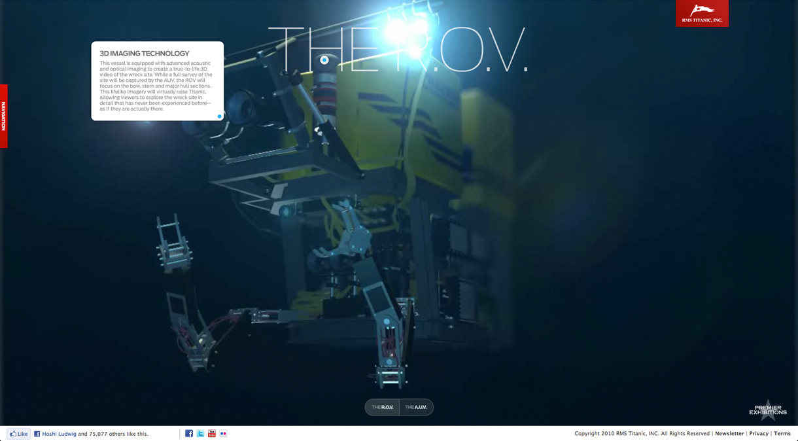Open the red Navigation side tab
Screen dimensions: 798x441
tap(4, 116)
